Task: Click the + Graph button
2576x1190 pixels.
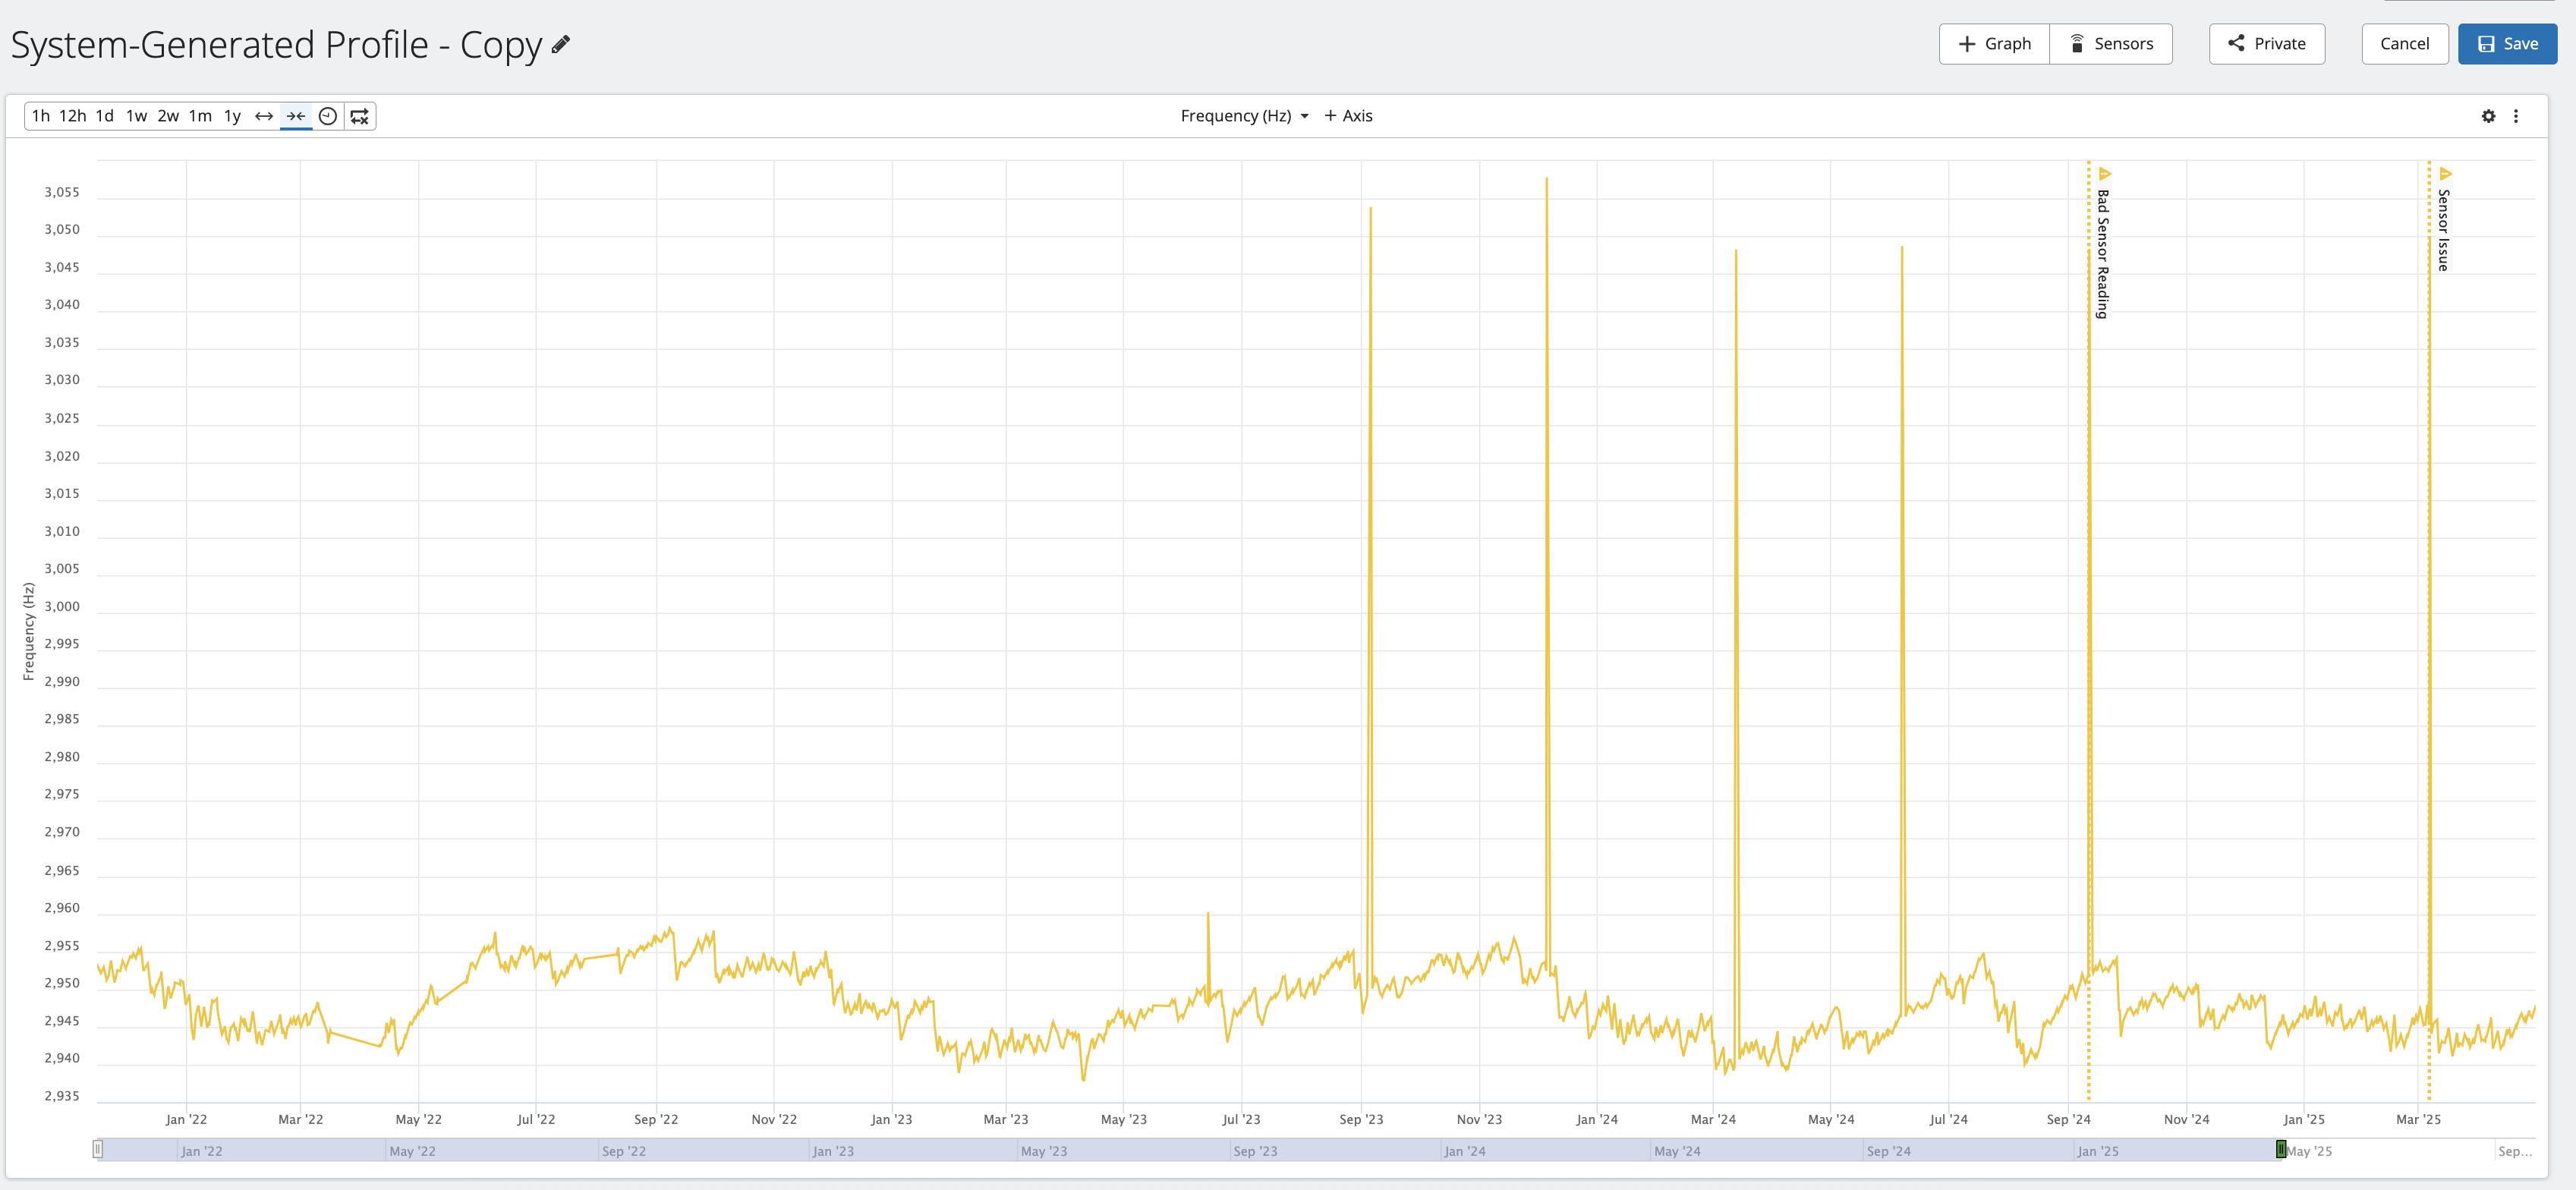Action: tap(1994, 44)
